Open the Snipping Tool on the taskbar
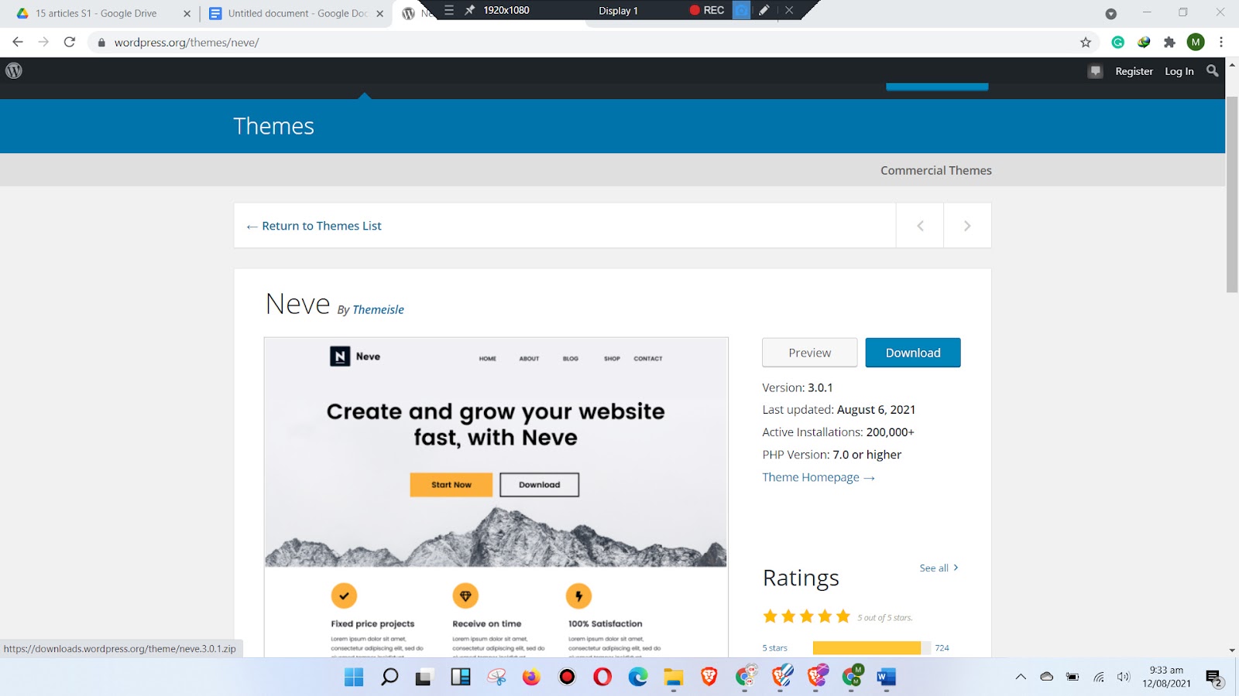Viewport: 1239px width, 696px height. pyautogui.click(x=496, y=677)
